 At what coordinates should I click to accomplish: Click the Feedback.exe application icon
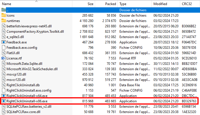tap(3, 42)
